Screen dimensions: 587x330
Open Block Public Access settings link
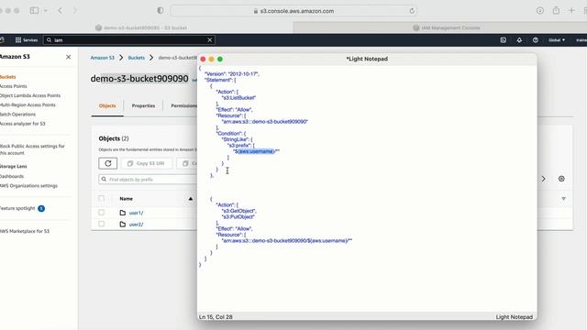32,149
